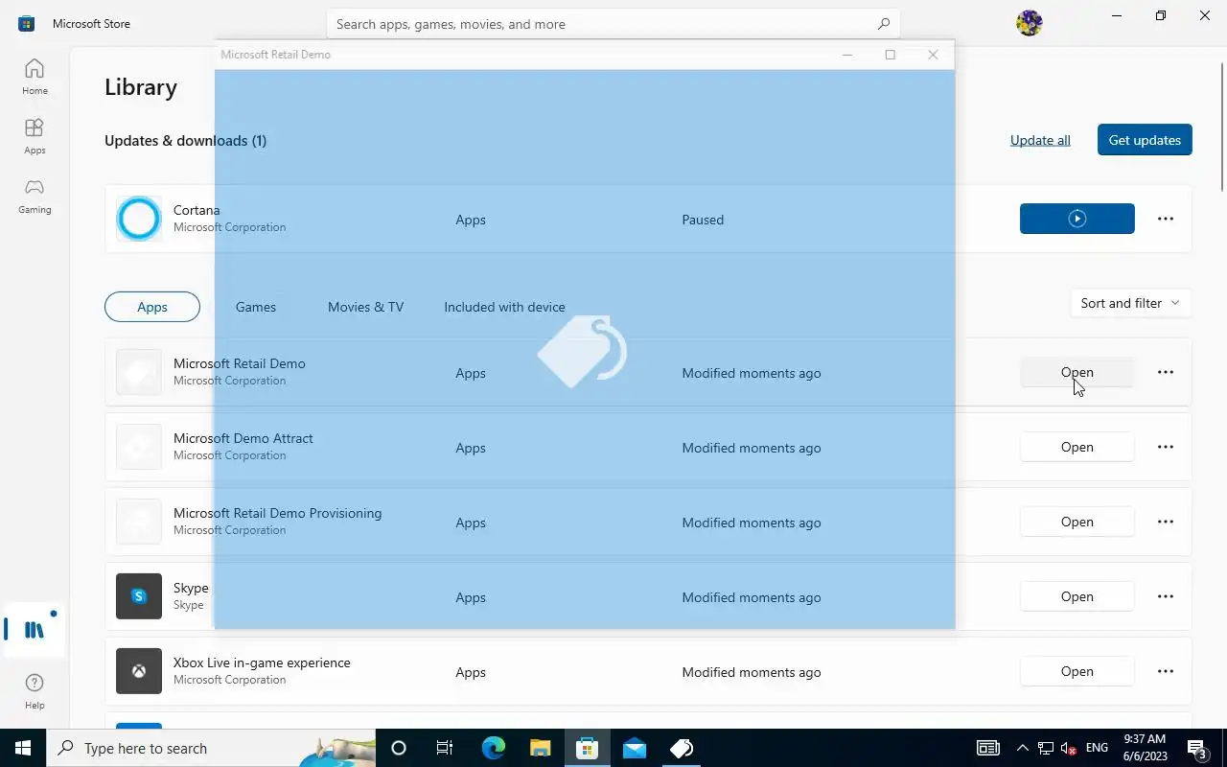Click the Cortana app icon
The image size is (1227, 767).
(139, 219)
